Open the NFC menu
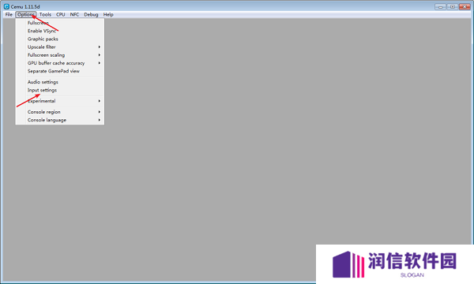 74,14
